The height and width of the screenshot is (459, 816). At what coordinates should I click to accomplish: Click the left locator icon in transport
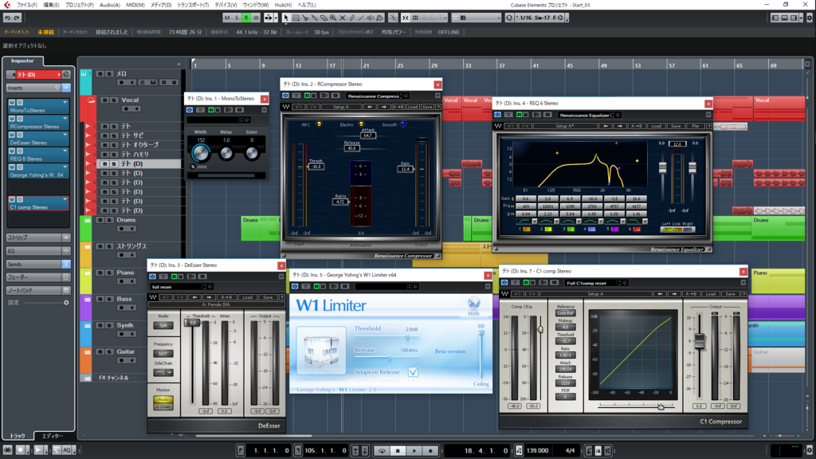pos(241,451)
